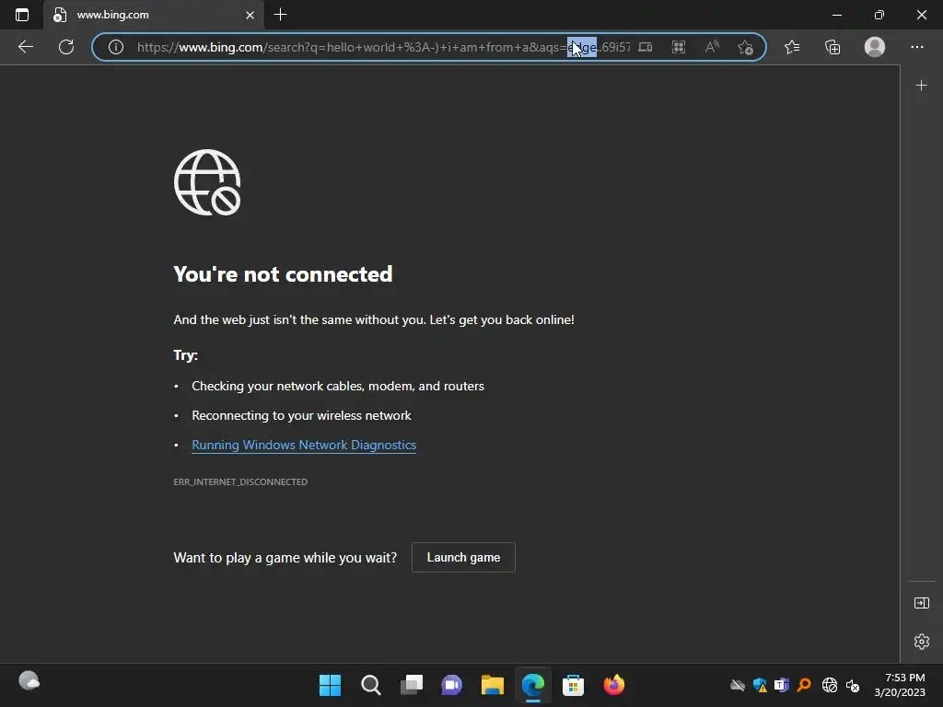Click the muted volume tray icon
The image size is (943, 707).
pyautogui.click(x=853, y=685)
